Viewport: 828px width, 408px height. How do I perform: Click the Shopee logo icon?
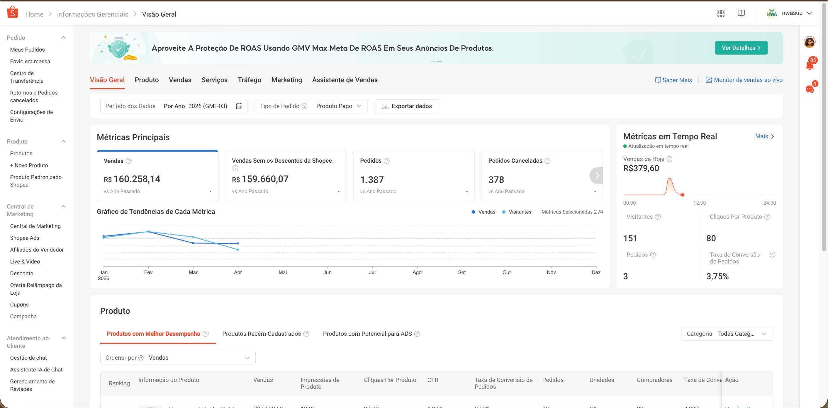click(x=12, y=12)
